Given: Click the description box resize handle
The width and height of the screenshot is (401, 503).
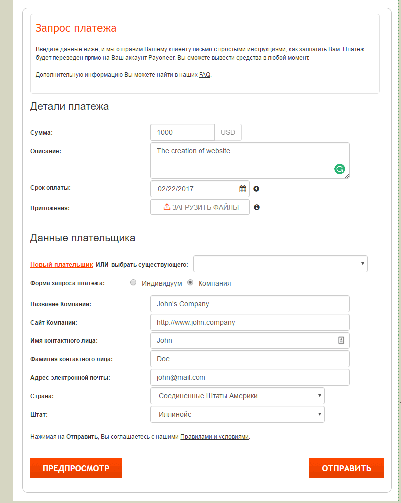Looking at the screenshot, I should click(x=347, y=176).
